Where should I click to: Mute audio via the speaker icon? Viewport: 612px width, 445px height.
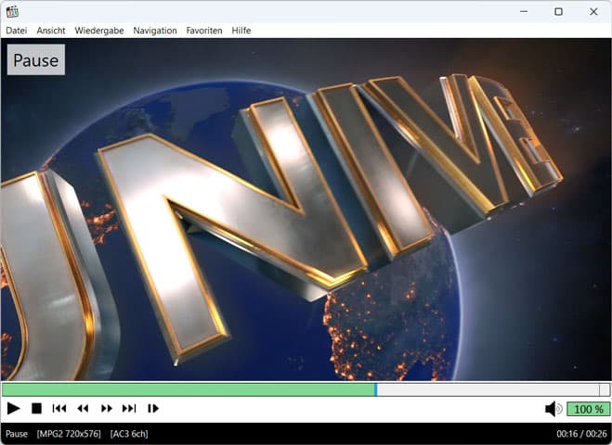553,409
